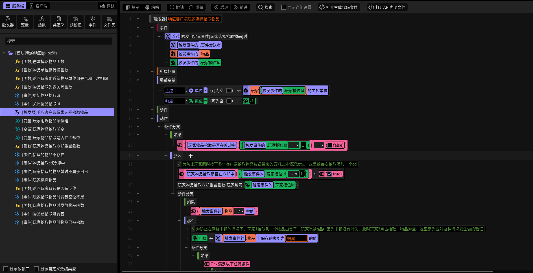533x273 pixels.
Task: Collapse line 1 trigger block arrow
Action: click(138, 19)
